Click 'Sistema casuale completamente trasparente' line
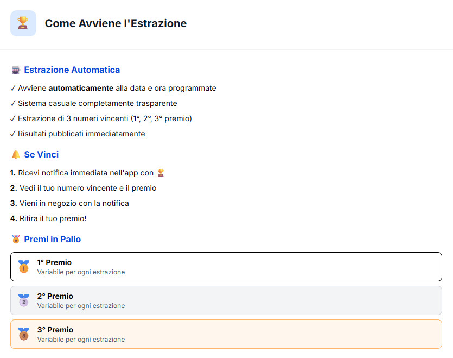The width and height of the screenshot is (453, 358). (94, 103)
